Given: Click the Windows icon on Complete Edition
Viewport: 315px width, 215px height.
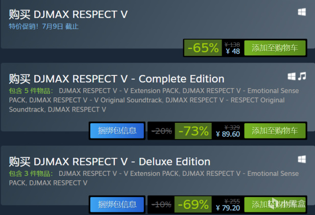Looking at the screenshot, I should coord(292,76).
